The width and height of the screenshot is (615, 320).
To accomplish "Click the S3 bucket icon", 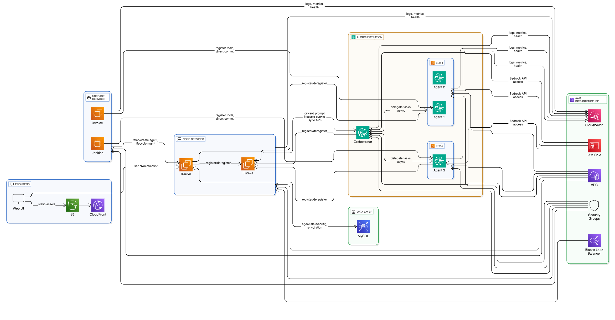I will 72,205.
